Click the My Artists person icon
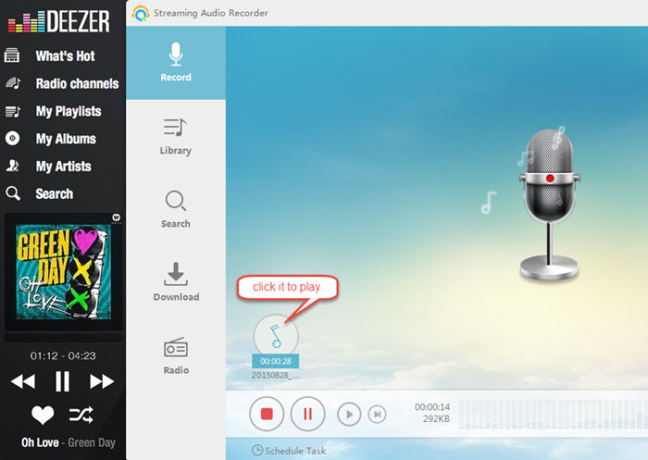Image resolution: width=648 pixels, height=460 pixels. (12, 166)
